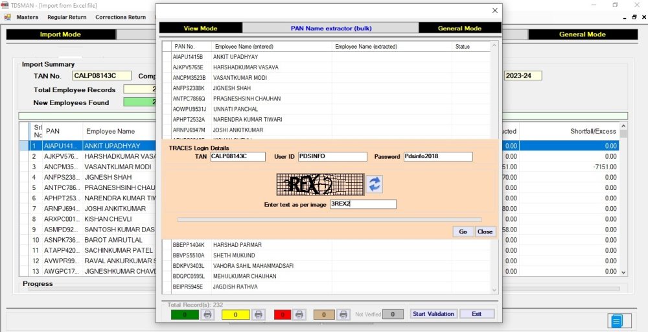Switch to View Mode in the dialog

pos(200,28)
